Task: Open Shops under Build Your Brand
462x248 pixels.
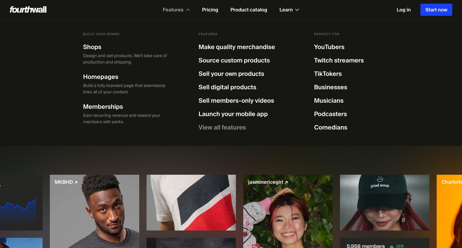Action: tap(92, 47)
